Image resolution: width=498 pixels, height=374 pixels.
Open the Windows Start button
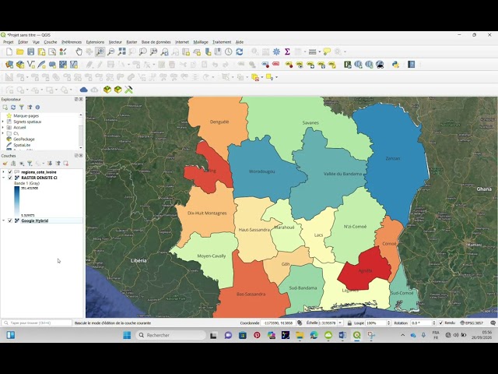(x=127, y=335)
